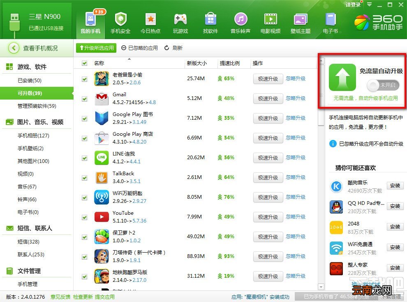Uncheck the Gmail row checkbox
The width and height of the screenshot is (407, 302).
pos(84,99)
